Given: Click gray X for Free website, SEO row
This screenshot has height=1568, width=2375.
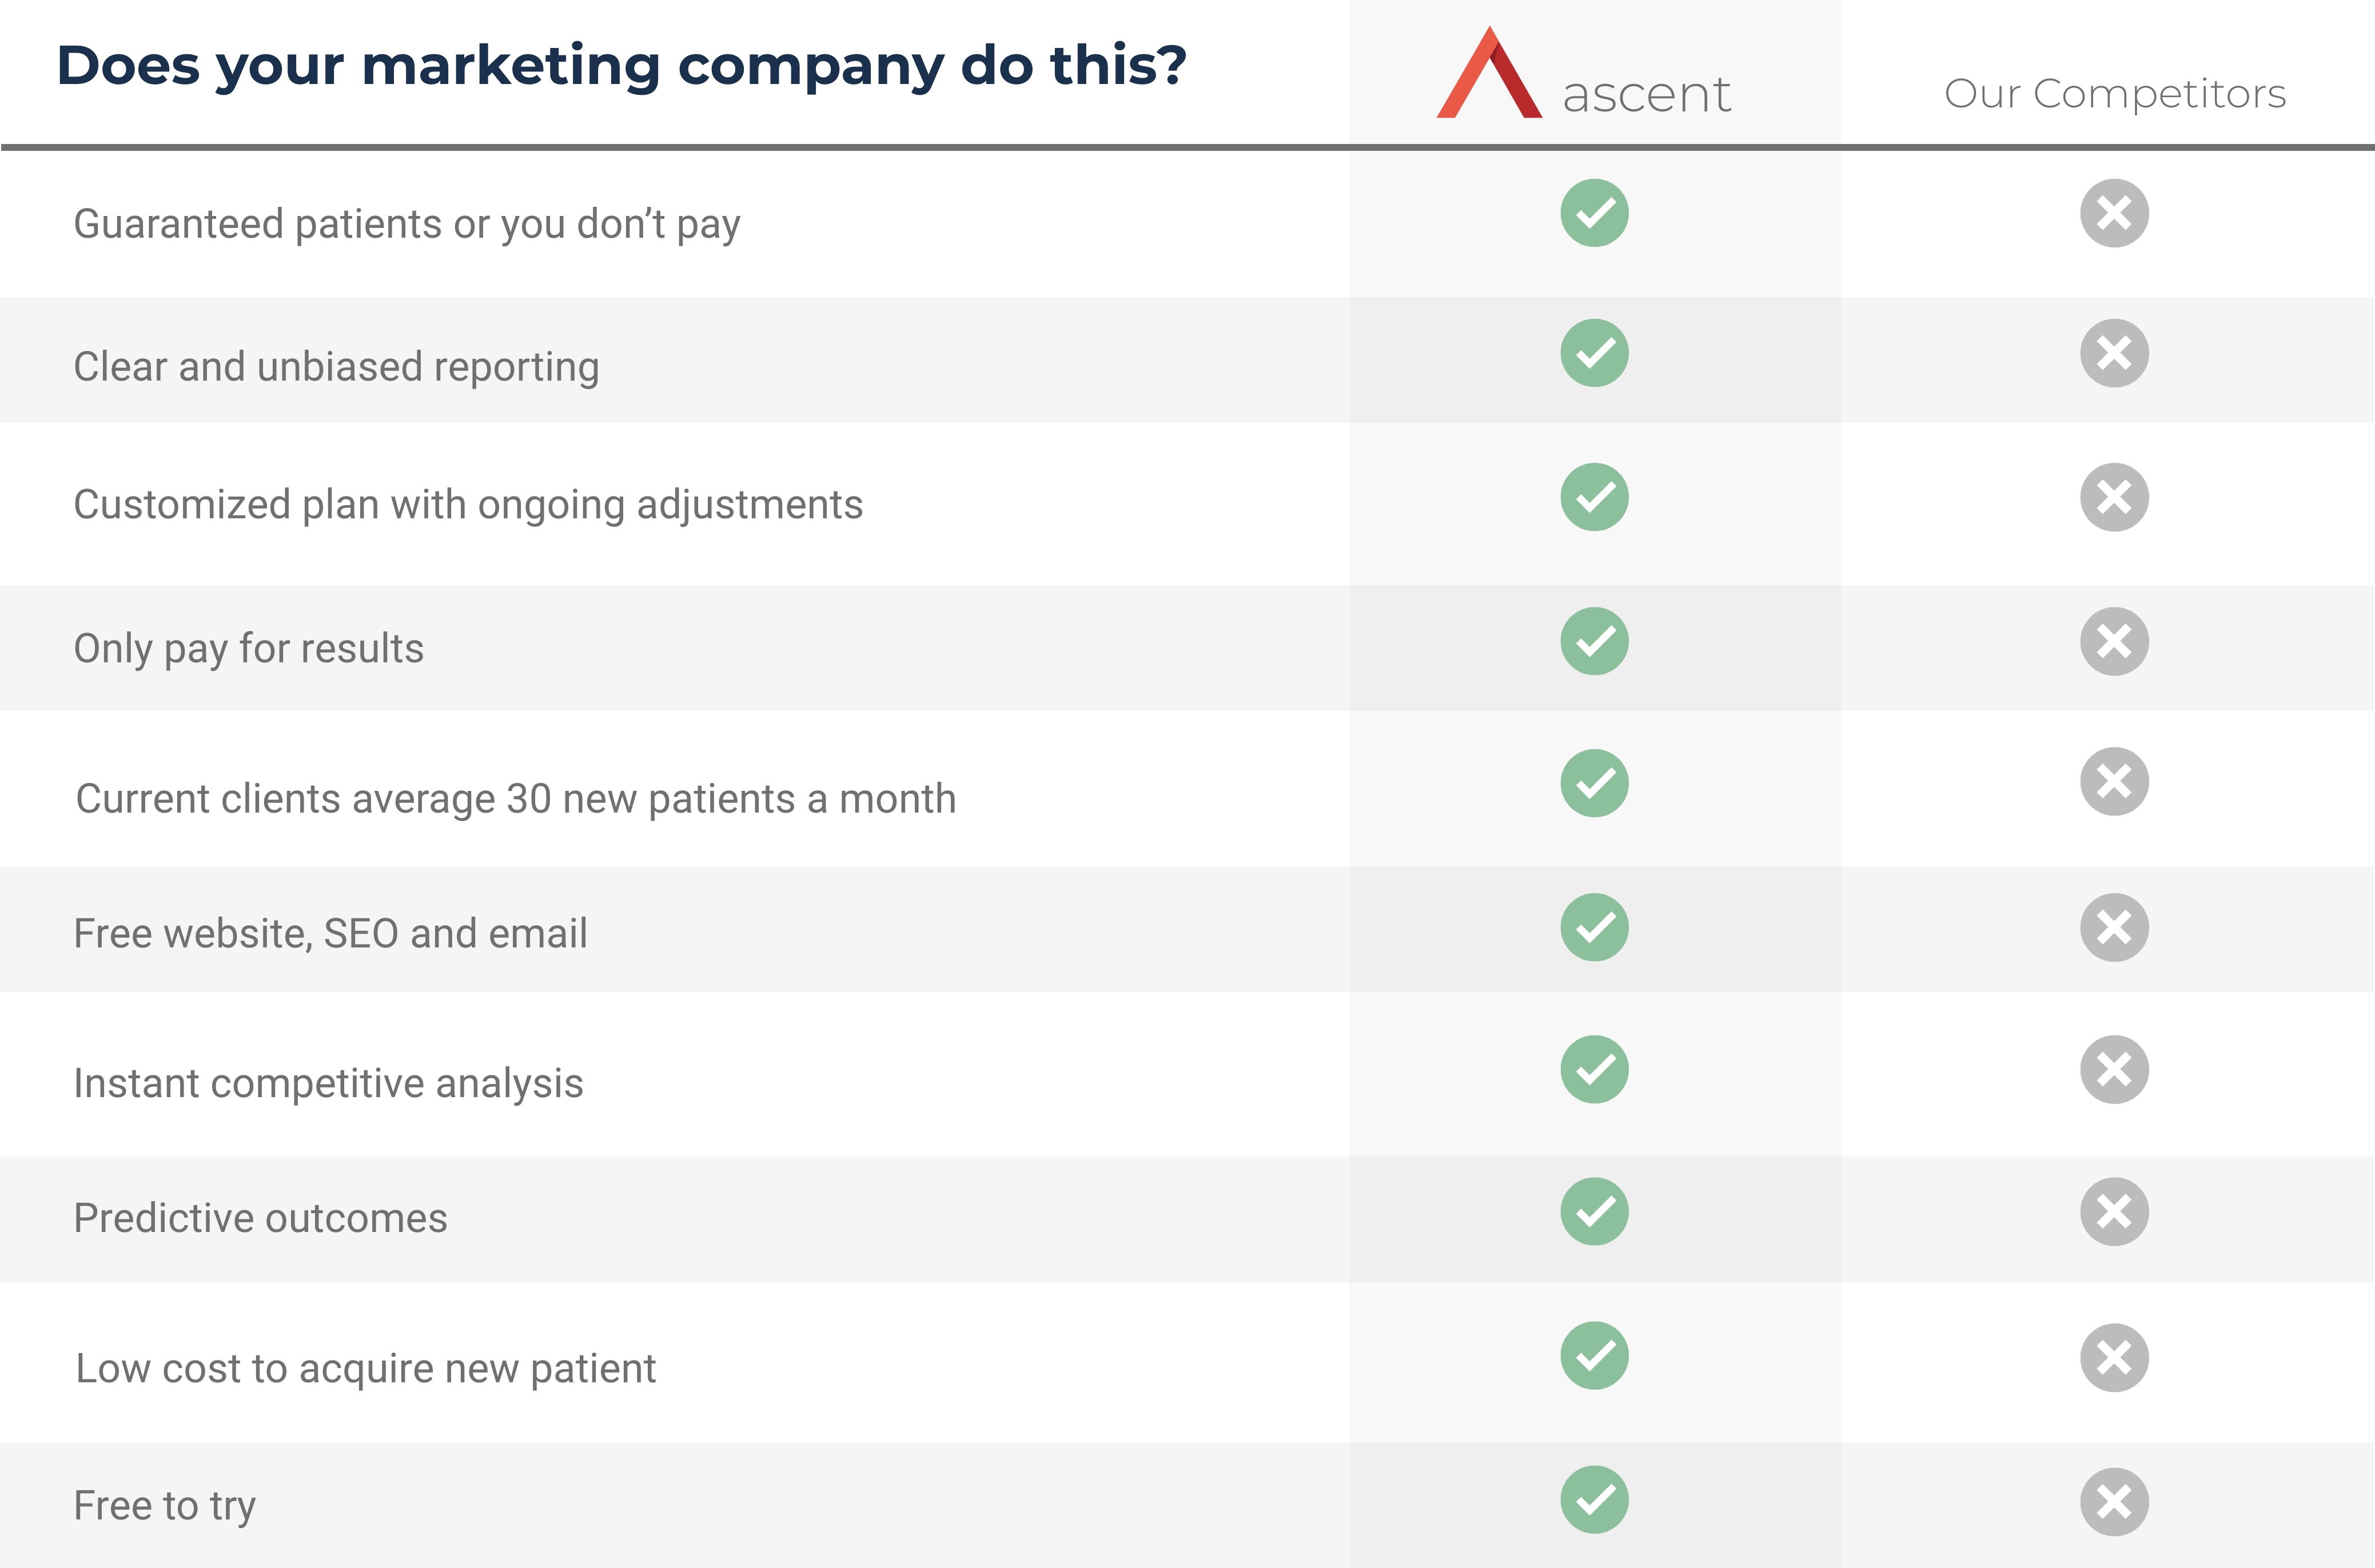Looking at the screenshot, I should [2114, 927].
